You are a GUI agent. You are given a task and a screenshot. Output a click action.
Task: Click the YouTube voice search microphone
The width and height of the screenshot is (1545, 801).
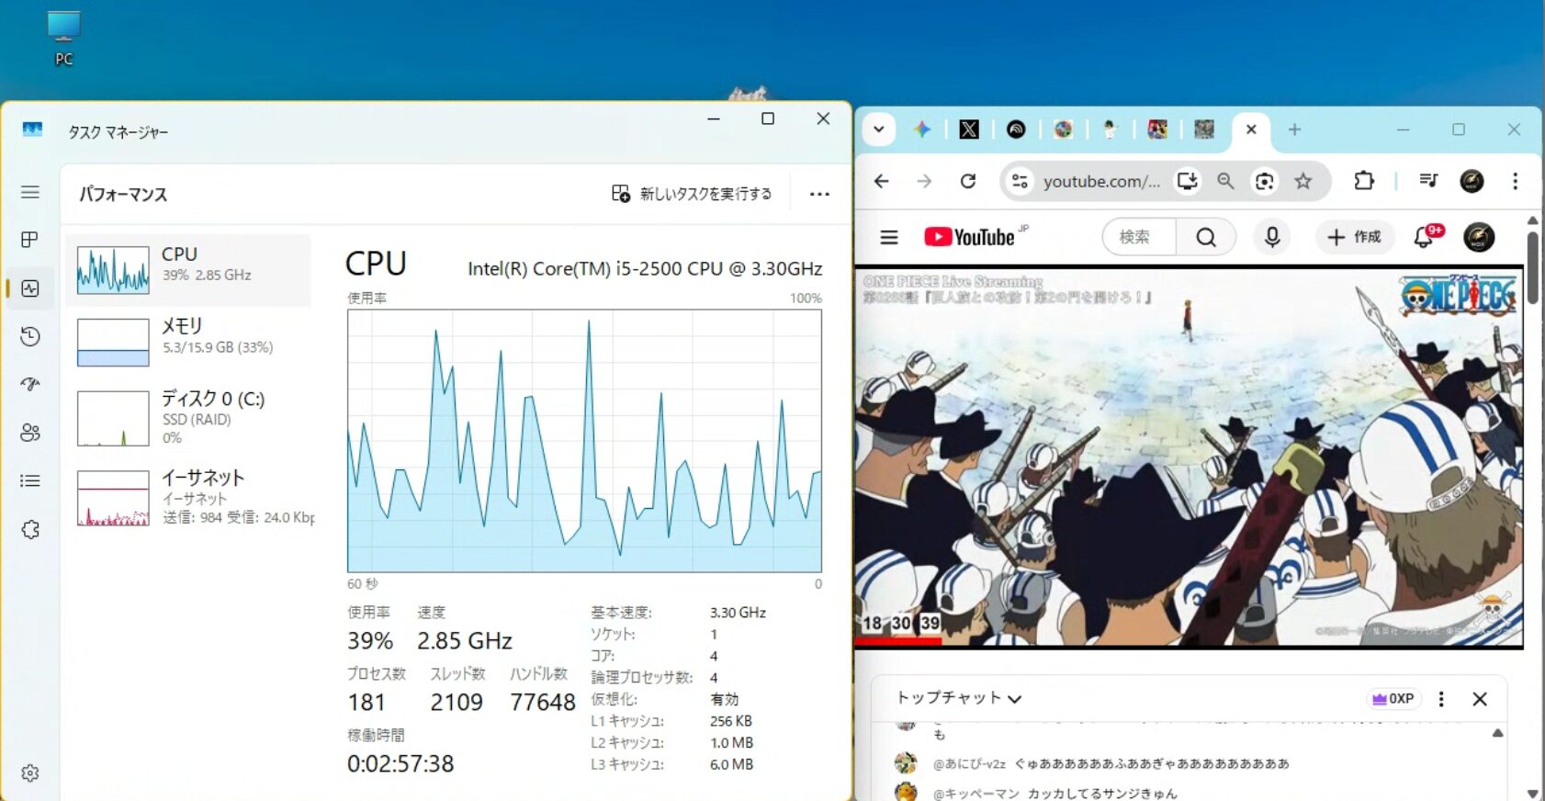point(1271,237)
